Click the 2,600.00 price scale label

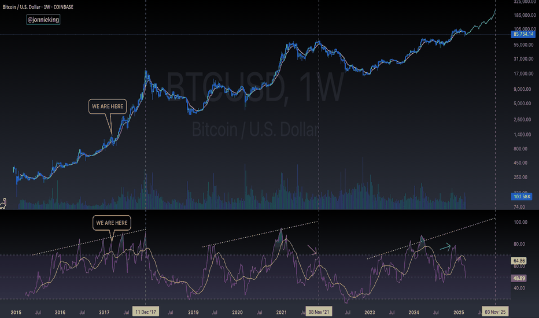pos(522,120)
